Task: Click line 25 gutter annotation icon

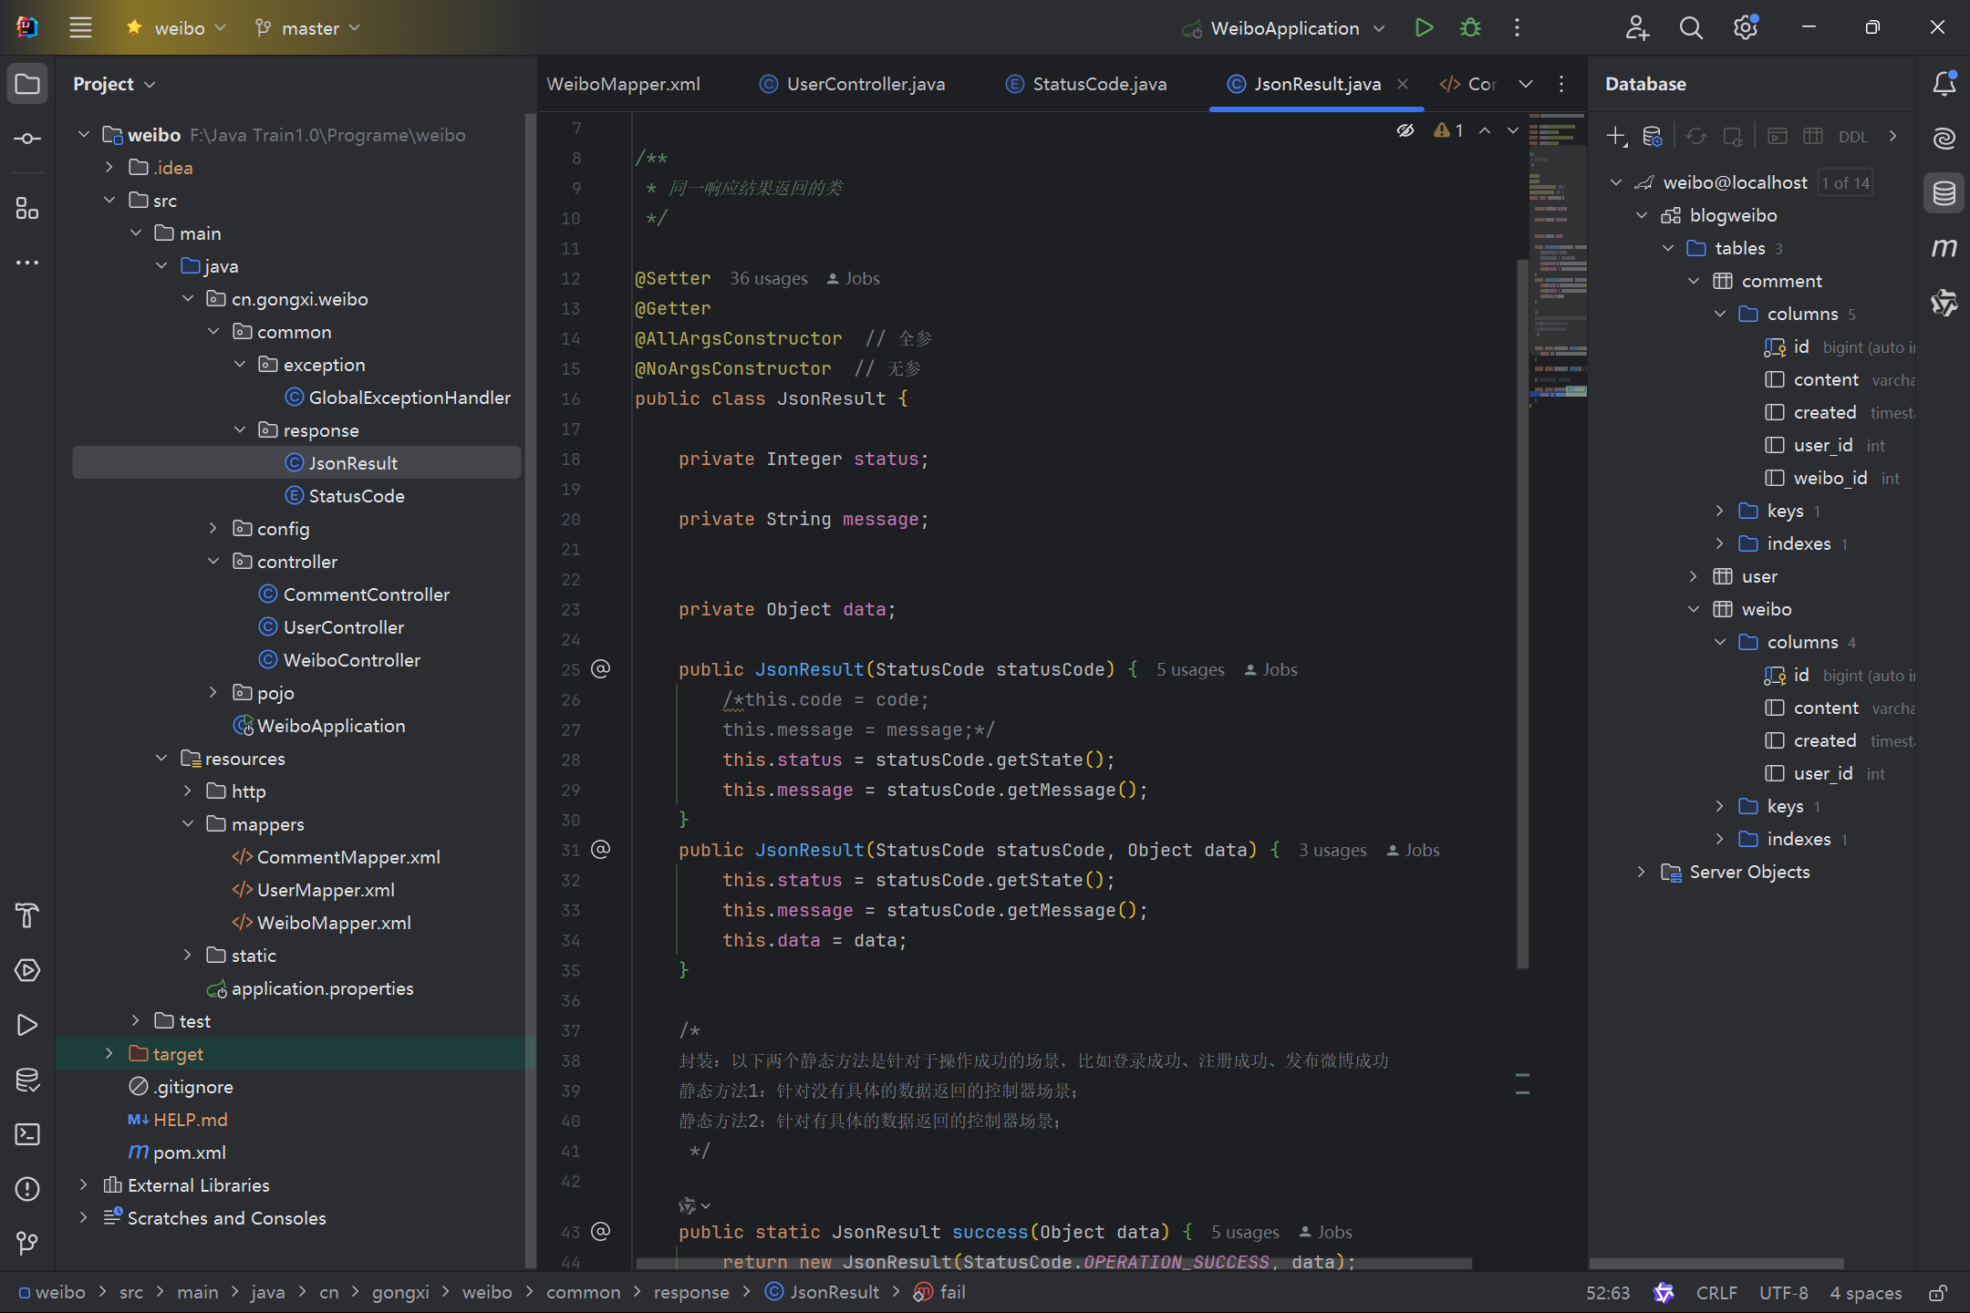Action: [601, 669]
